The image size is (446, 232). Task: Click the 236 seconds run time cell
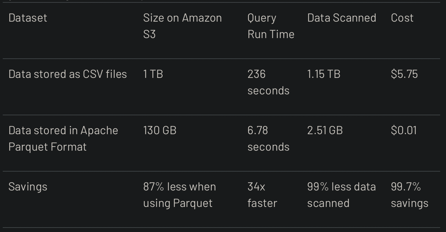[x=268, y=82]
